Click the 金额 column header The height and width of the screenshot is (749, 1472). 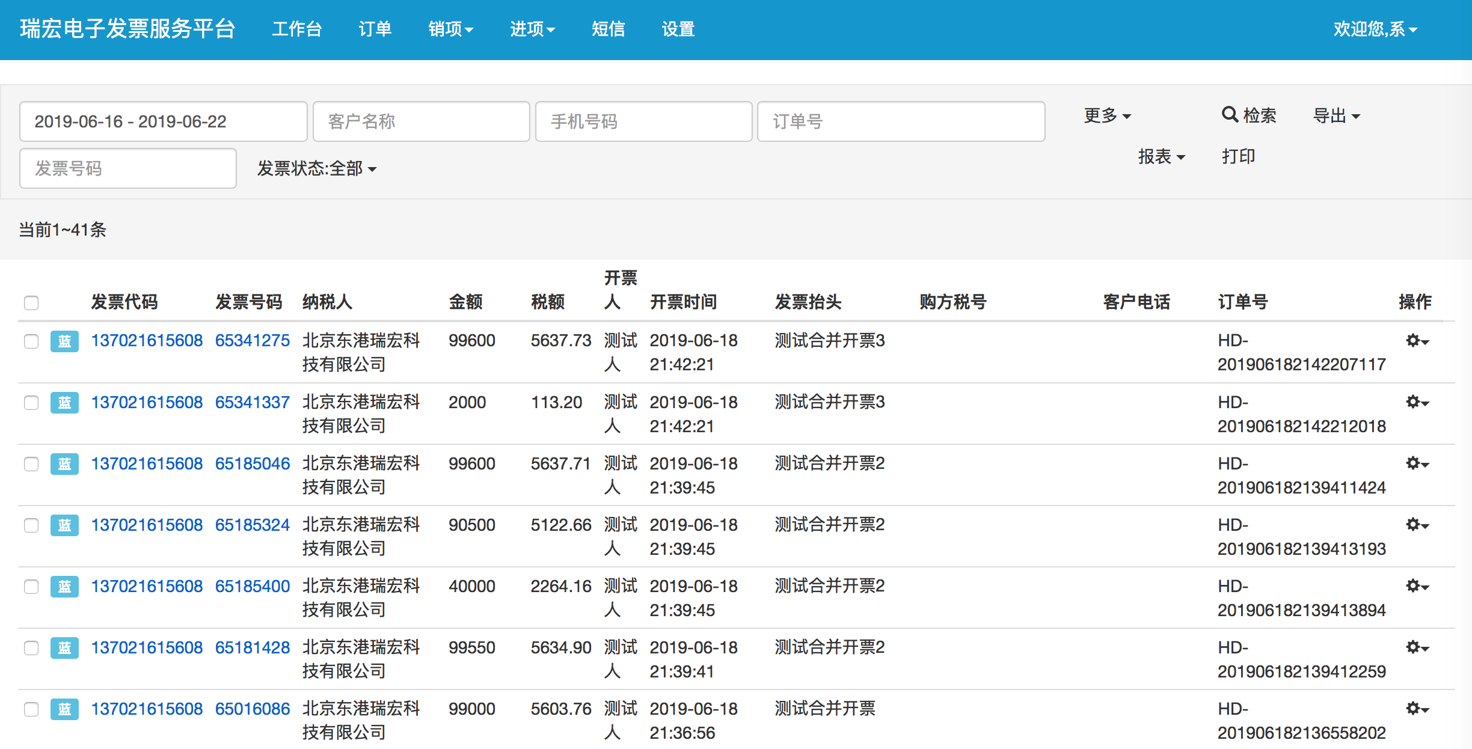(x=466, y=302)
